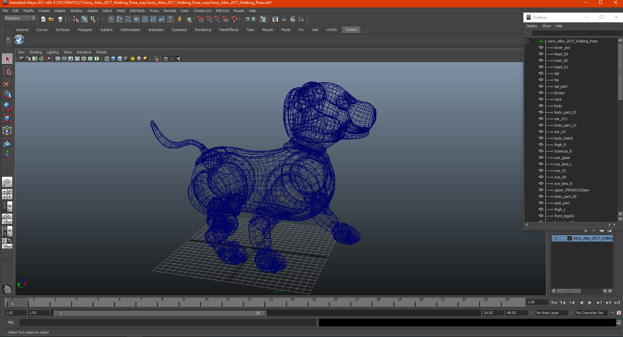The image size is (623, 337).
Task: Play animation backwards
Action: pyautogui.click(x=581, y=303)
